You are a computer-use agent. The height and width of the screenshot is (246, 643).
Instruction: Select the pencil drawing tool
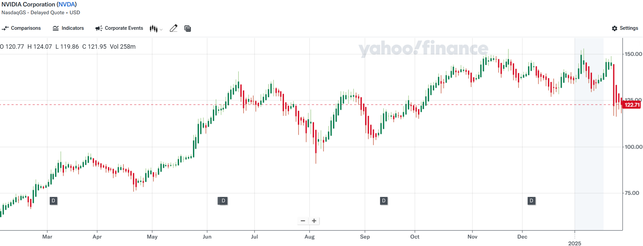coord(174,28)
